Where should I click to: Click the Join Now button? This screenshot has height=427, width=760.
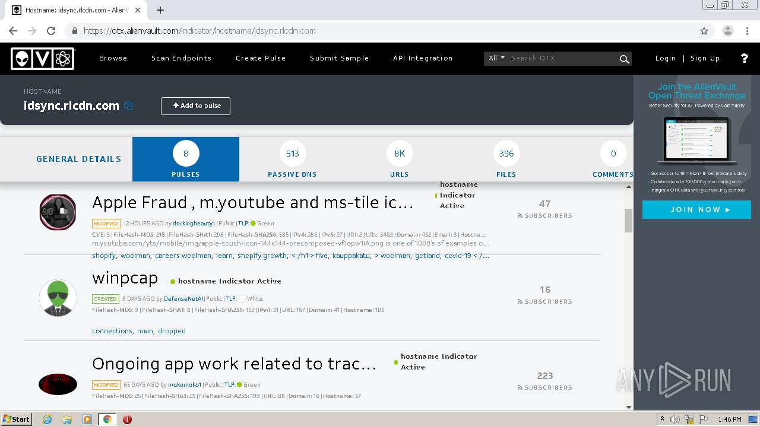[x=696, y=209]
